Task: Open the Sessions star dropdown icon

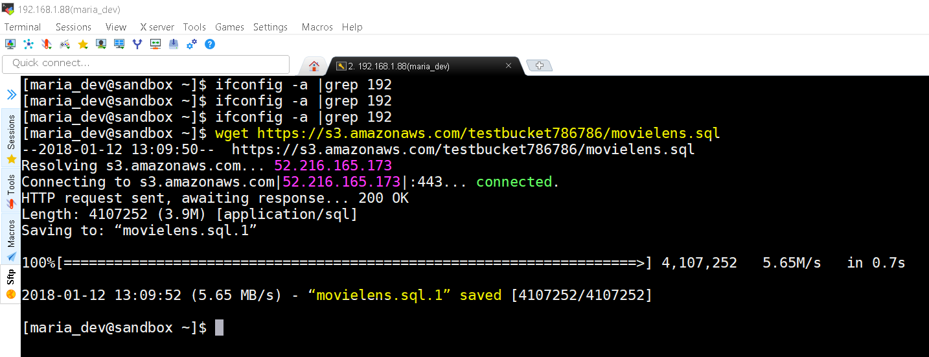Action: tap(83, 44)
